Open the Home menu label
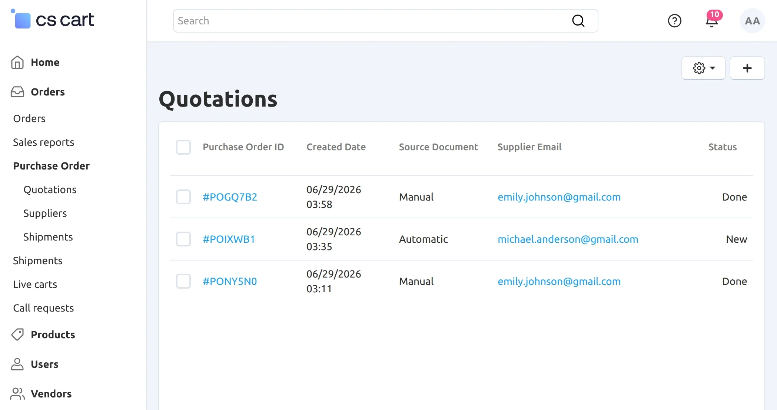The height and width of the screenshot is (410, 777). pos(45,62)
